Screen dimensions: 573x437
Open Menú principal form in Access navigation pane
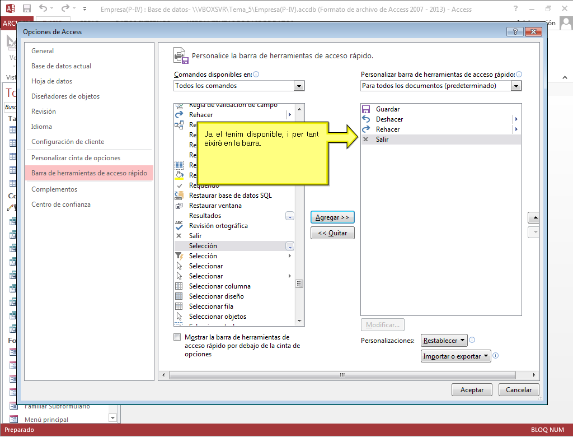coord(46,420)
